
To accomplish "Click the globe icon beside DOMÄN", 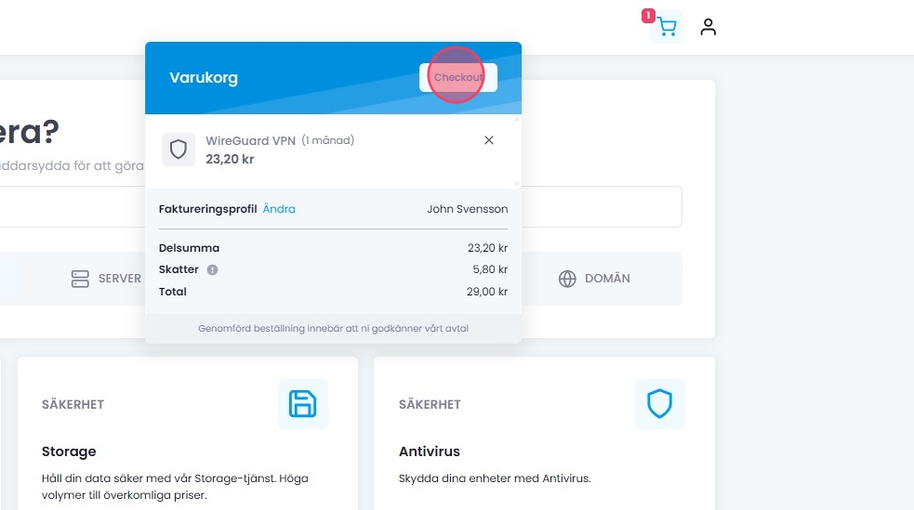I will [567, 279].
